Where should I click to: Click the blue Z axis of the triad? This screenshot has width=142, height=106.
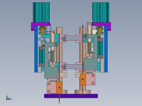coord(9,99)
